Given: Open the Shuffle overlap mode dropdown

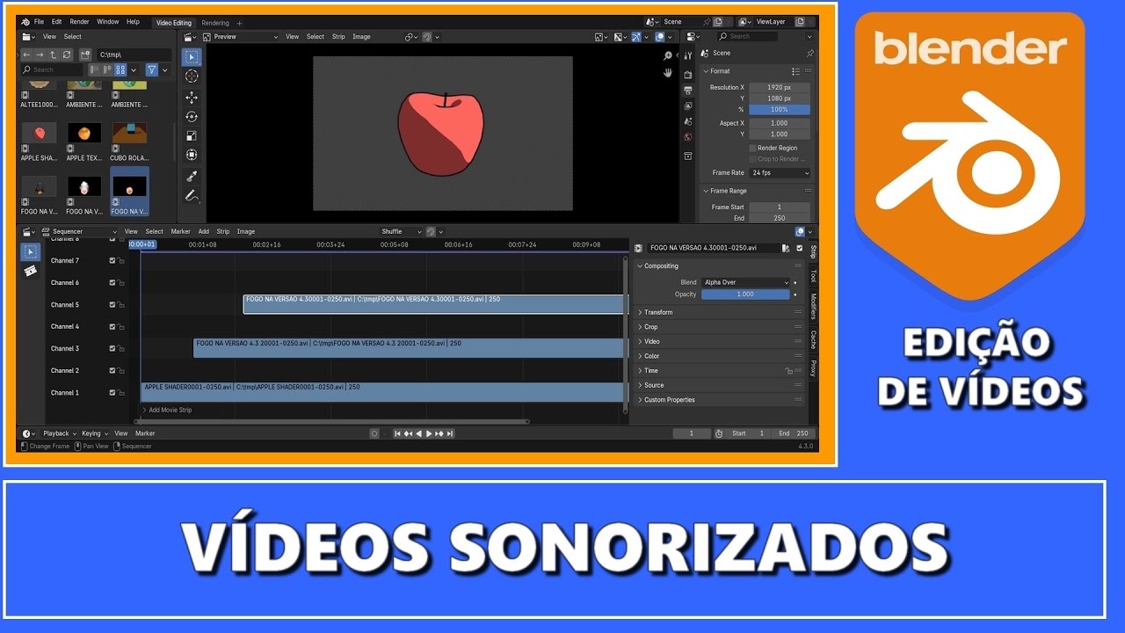Looking at the screenshot, I should pyautogui.click(x=401, y=232).
